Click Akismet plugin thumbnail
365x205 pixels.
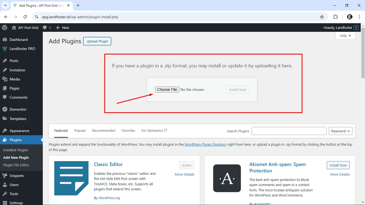[x=227, y=178]
